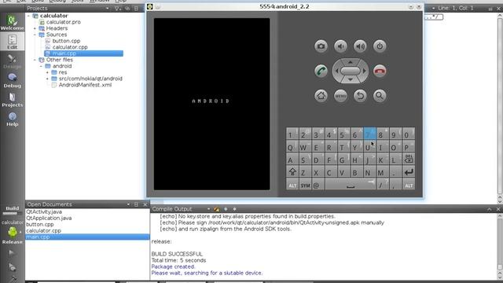Open the Projects mode

(13, 100)
